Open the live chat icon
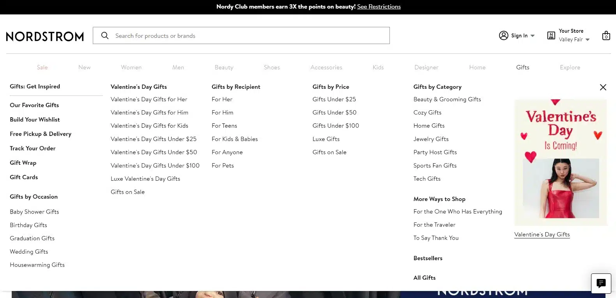The image size is (616, 298). tap(601, 283)
